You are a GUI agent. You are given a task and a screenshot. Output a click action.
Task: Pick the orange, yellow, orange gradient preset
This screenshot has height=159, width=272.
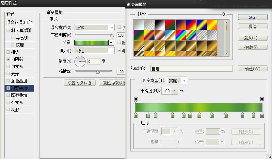[212, 25]
